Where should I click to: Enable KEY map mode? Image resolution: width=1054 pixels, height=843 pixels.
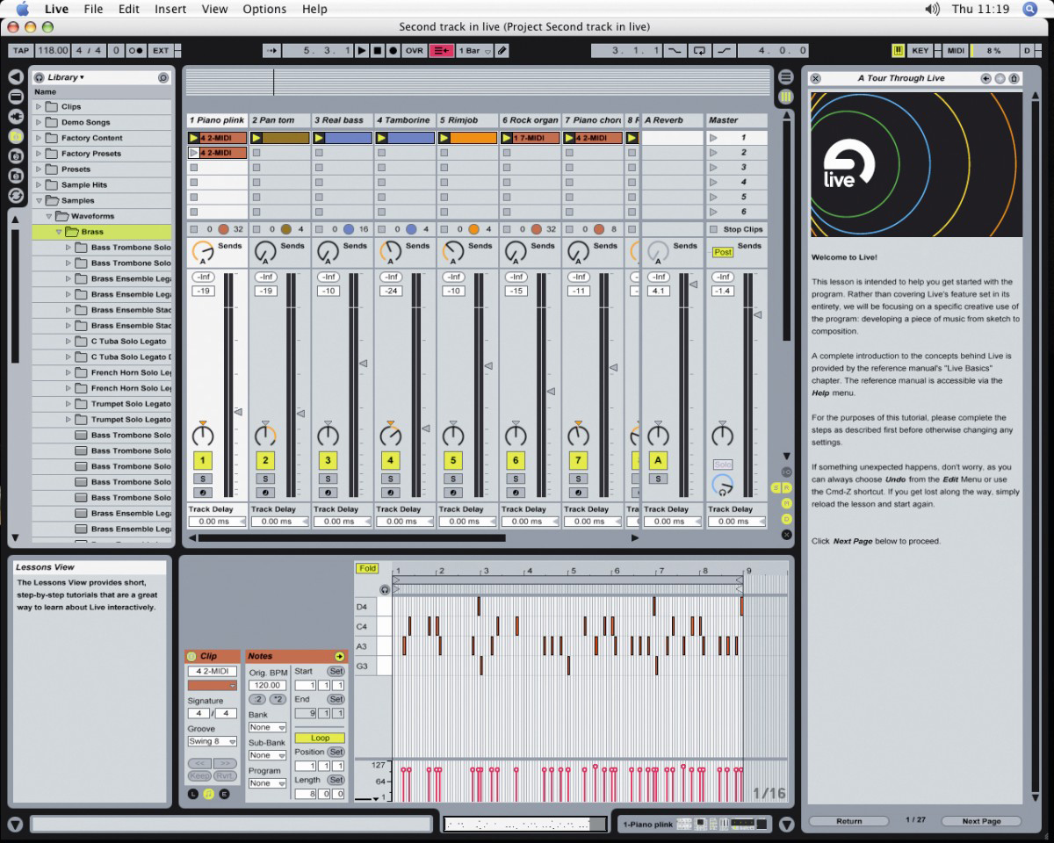[x=920, y=51]
